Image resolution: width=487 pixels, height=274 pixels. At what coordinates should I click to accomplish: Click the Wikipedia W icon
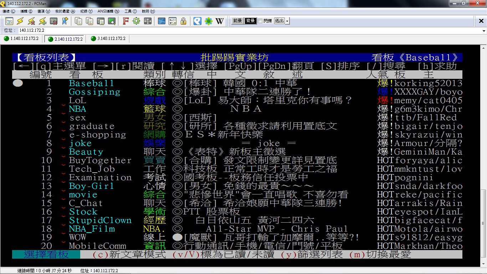tap(220, 21)
